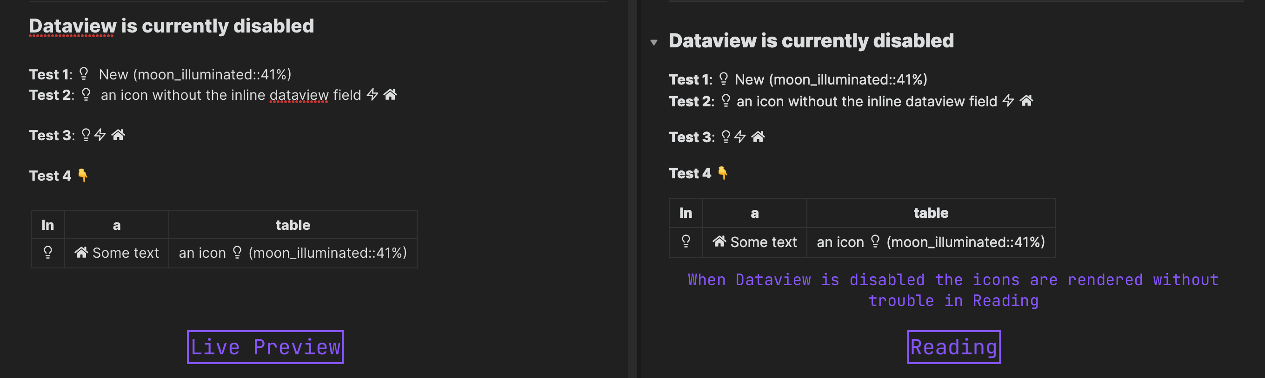Click the Reading label
This screenshot has width=1265, height=378.
coord(954,346)
